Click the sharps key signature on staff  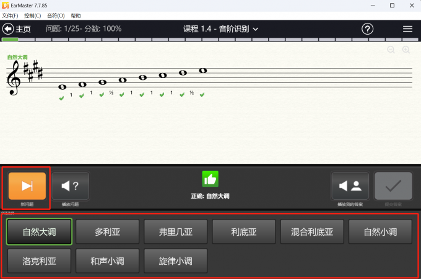pyautogui.click(x=33, y=71)
